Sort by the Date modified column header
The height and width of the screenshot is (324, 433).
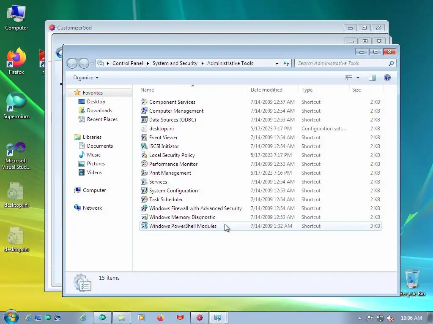pos(273,90)
